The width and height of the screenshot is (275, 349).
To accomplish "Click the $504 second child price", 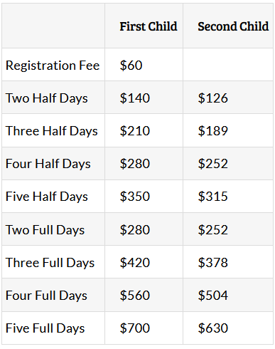I will pyautogui.click(x=213, y=295).
